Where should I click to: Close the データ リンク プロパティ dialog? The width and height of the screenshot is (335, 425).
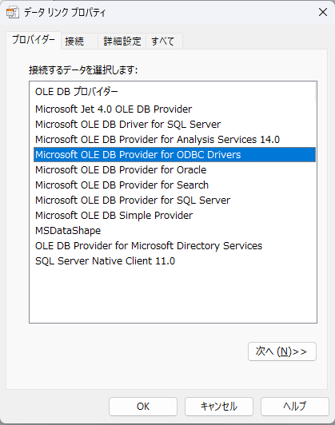coord(323,12)
